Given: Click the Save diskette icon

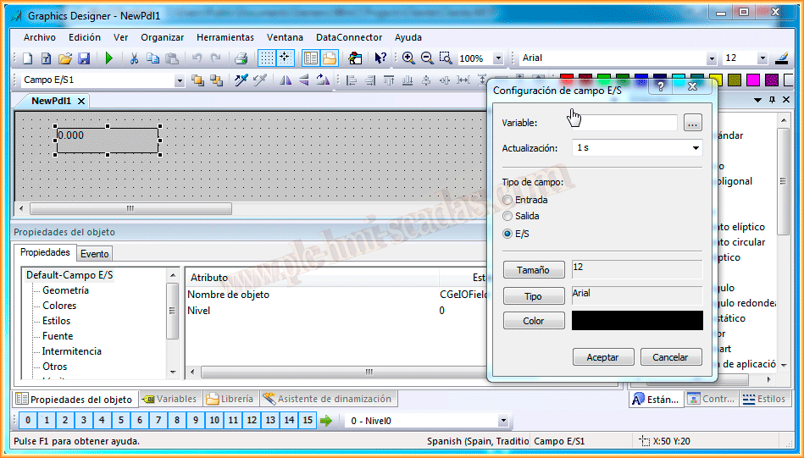Looking at the screenshot, I should (x=84, y=58).
